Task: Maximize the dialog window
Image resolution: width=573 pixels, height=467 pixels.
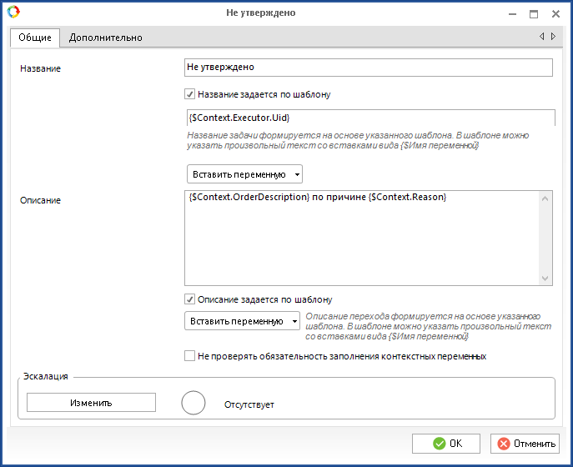Action: point(534,13)
